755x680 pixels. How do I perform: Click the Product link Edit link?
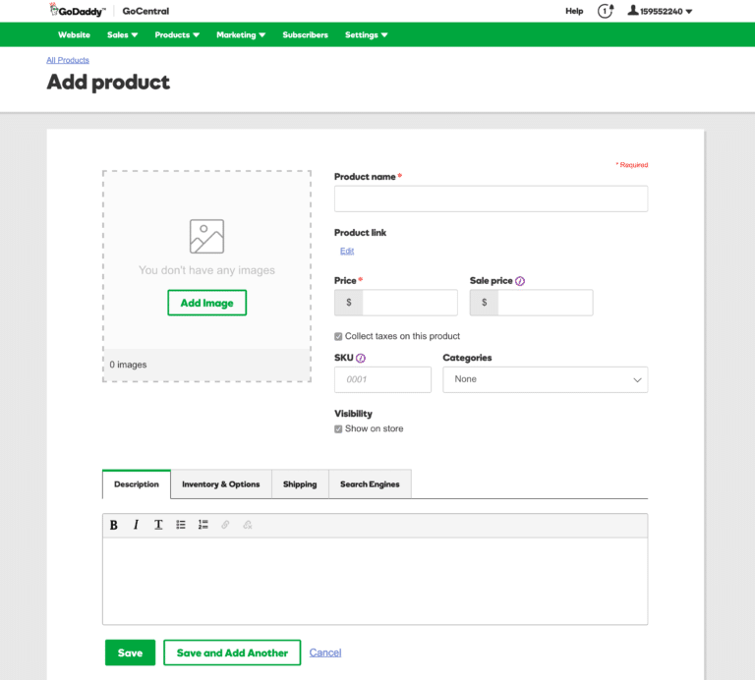point(347,251)
